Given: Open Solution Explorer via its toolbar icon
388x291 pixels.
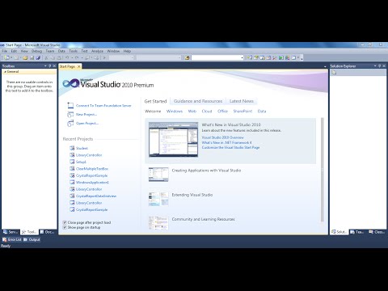Looking at the screenshot, I should pyautogui.click(x=250, y=57).
